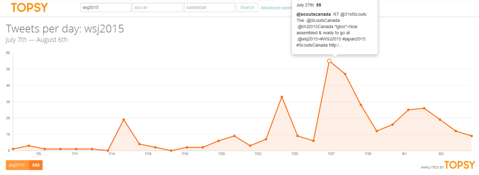Open the @scoutscanada profile link in the tooltip
Viewport: 479px width, 175px height.
pos(311,14)
